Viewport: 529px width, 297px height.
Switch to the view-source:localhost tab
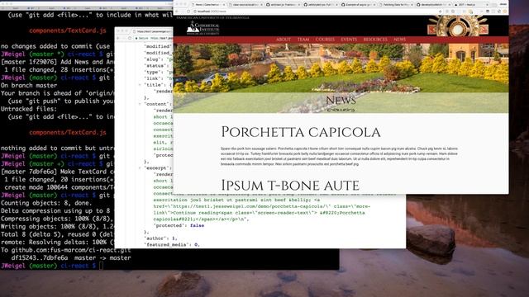(245, 5)
